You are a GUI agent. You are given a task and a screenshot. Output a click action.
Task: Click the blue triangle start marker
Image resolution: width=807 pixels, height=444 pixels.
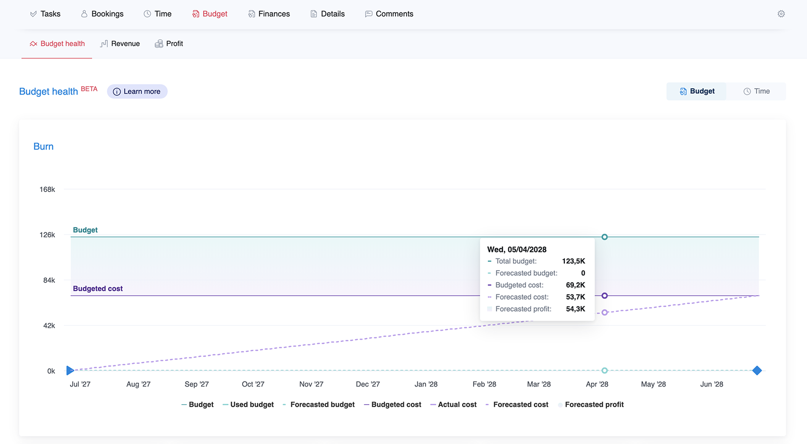70,371
